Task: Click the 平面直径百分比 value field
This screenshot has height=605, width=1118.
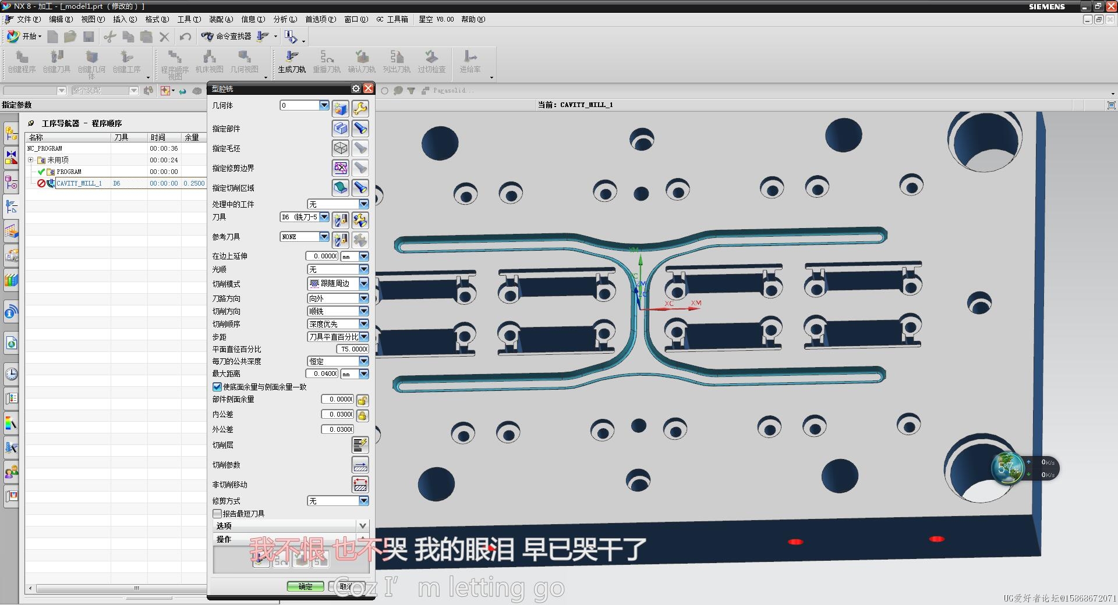Action: (x=352, y=349)
